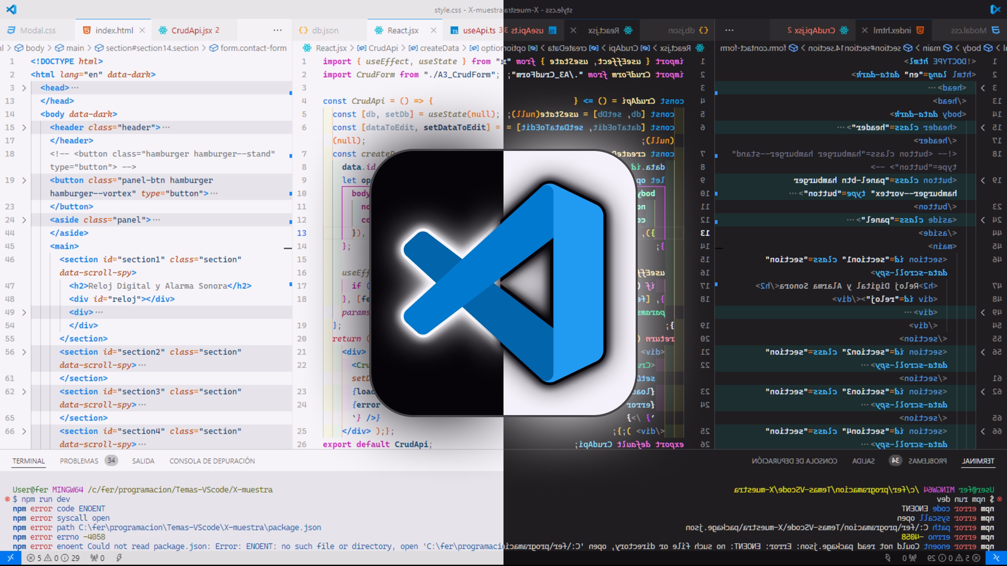Screen dimensions: 1007x566
Task: Click the 'Reloj Digital y Alarma Sonora' heading code line
Action: click(160, 286)
